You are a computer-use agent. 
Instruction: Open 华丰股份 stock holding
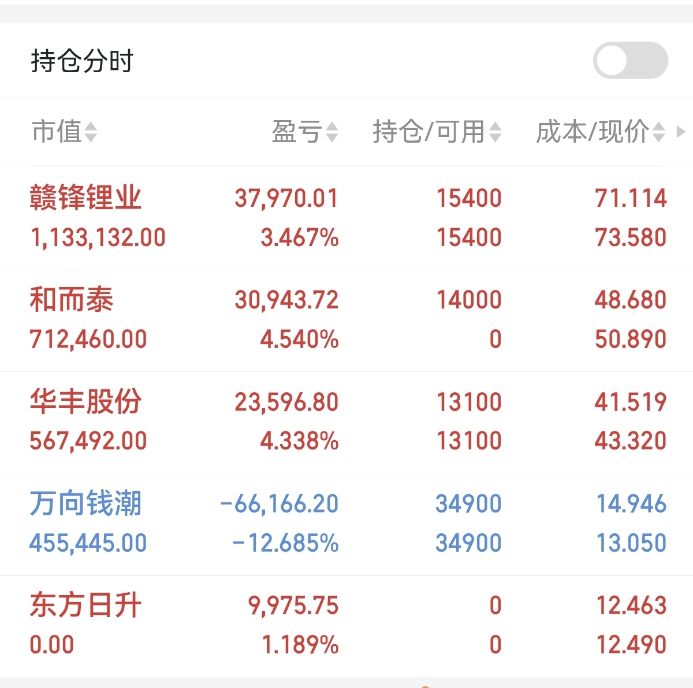click(85, 401)
